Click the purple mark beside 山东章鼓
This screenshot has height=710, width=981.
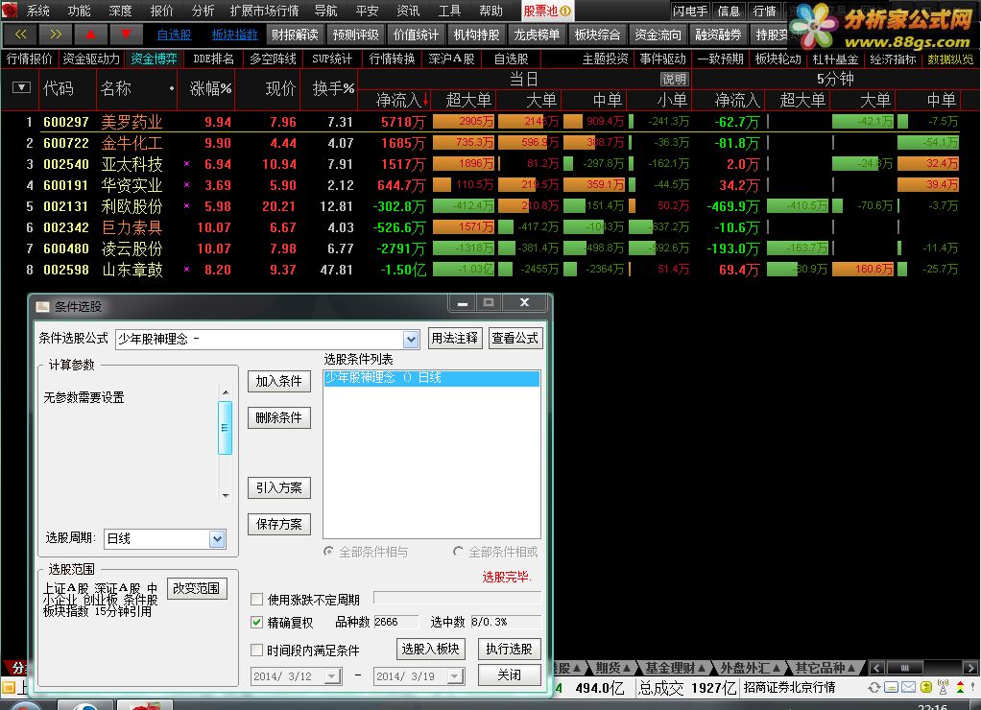pos(186,270)
